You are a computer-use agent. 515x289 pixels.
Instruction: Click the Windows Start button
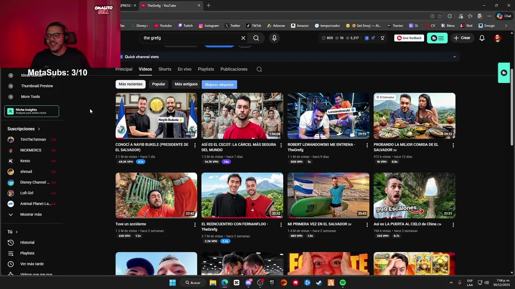(173, 283)
